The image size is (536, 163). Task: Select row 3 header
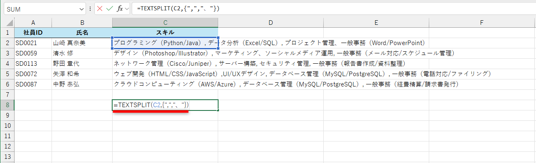pyautogui.click(x=7, y=53)
